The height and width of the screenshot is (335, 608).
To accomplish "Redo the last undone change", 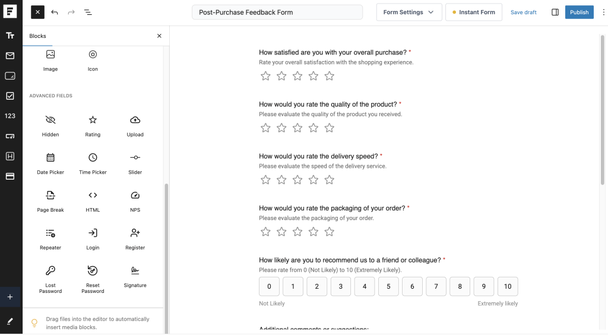I will (x=71, y=12).
